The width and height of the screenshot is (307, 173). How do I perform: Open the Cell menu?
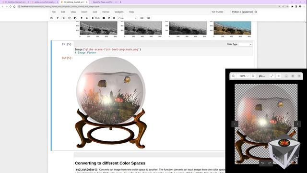point(95,12)
